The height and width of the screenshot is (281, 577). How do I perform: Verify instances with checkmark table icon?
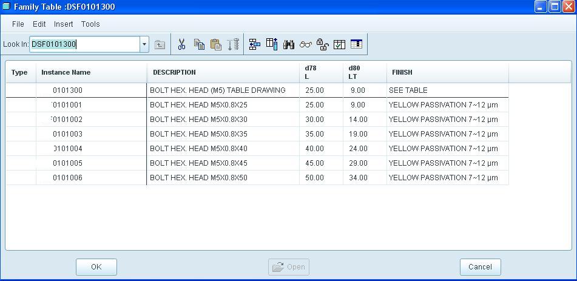(x=339, y=44)
